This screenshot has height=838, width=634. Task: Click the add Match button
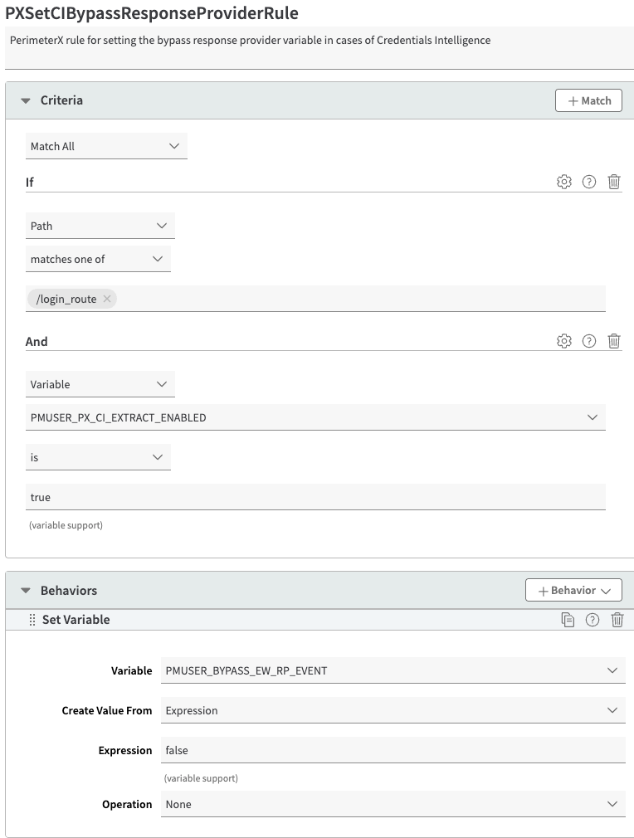(588, 100)
